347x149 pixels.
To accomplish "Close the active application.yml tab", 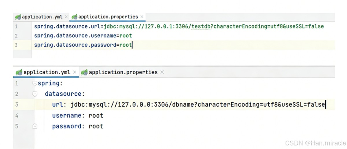I will coord(75,72).
